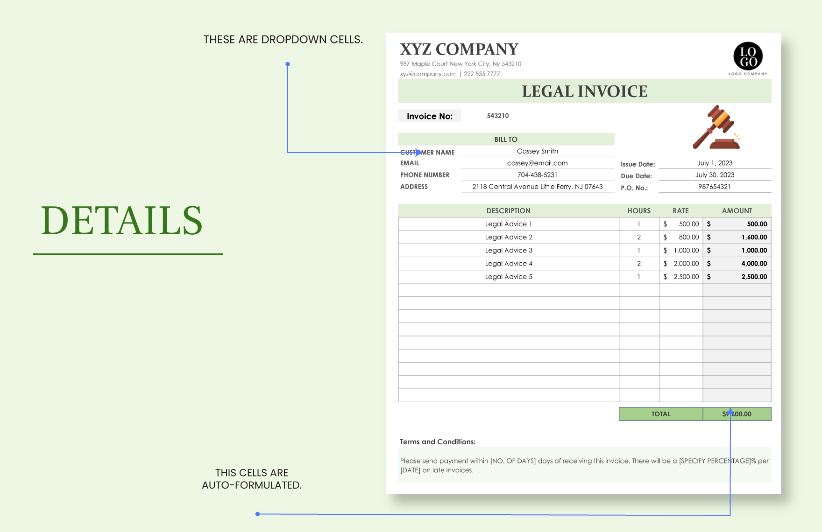
Task: Click the 1,000.00 amount for Legal Advice 3
Action: (x=737, y=250)
